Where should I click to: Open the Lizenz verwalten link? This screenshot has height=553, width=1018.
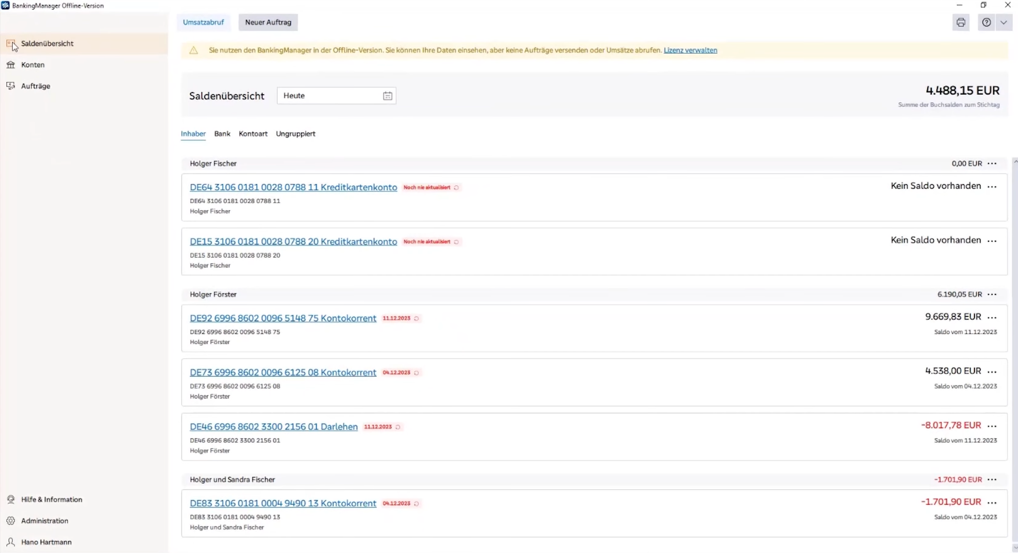(x=690, y=50)
